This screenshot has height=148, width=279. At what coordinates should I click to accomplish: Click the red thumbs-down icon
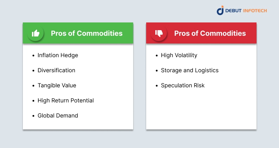(x=159, y=33)
